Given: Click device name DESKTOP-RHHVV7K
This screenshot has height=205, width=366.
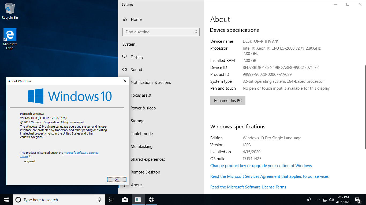Looking at the screenshot, I should coord(260,41).
